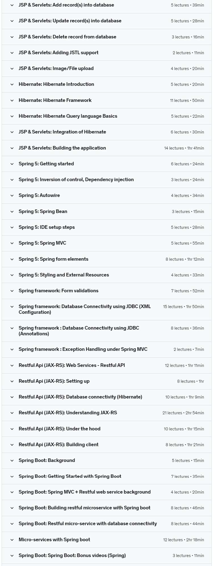This screenshot has height=566, width=213.
Task: Click the 3 lectures • 11min Bonus videos label
Action: click(188, 556)
